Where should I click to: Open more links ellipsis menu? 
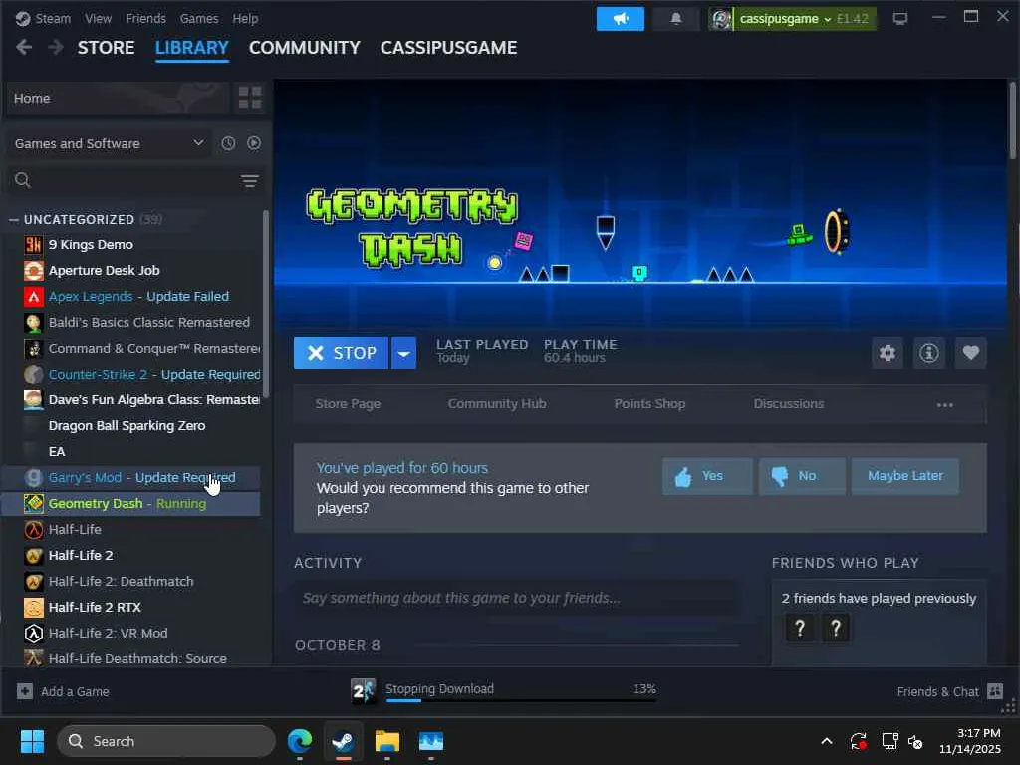pyautogui.click(x=944, y=404)
